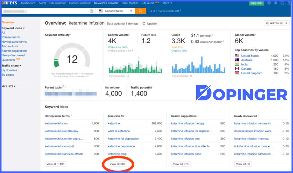Open By domains in sidebar
This screenshot has width=293, height=173.
[x=9, y=70]
